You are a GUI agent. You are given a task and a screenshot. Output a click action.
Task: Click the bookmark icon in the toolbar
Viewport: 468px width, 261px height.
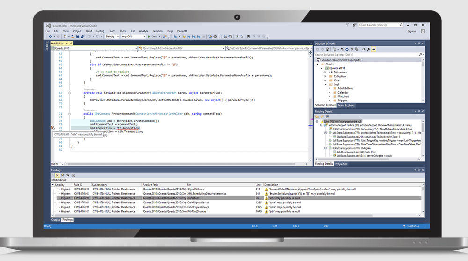tap(249, 36)
